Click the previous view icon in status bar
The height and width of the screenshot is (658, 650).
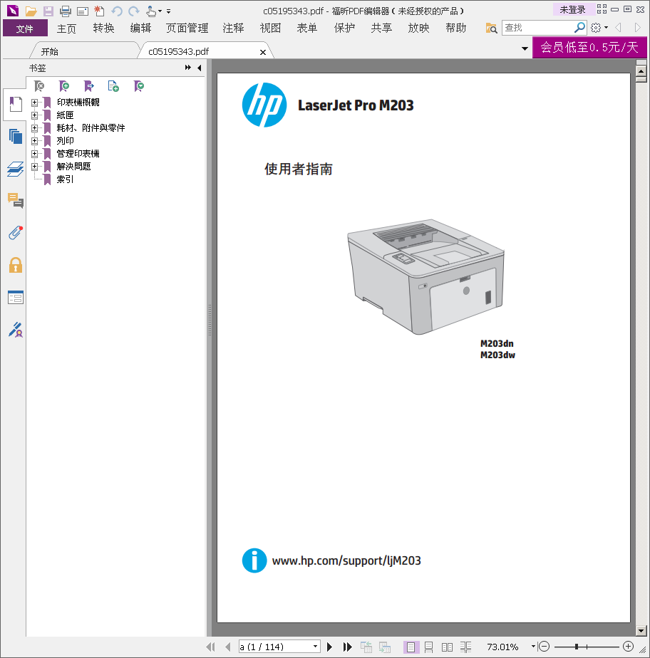[366, 647]
